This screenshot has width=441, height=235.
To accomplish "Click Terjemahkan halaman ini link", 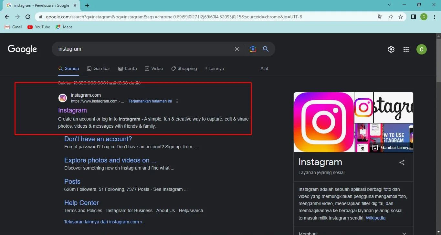I will (150, 101).
